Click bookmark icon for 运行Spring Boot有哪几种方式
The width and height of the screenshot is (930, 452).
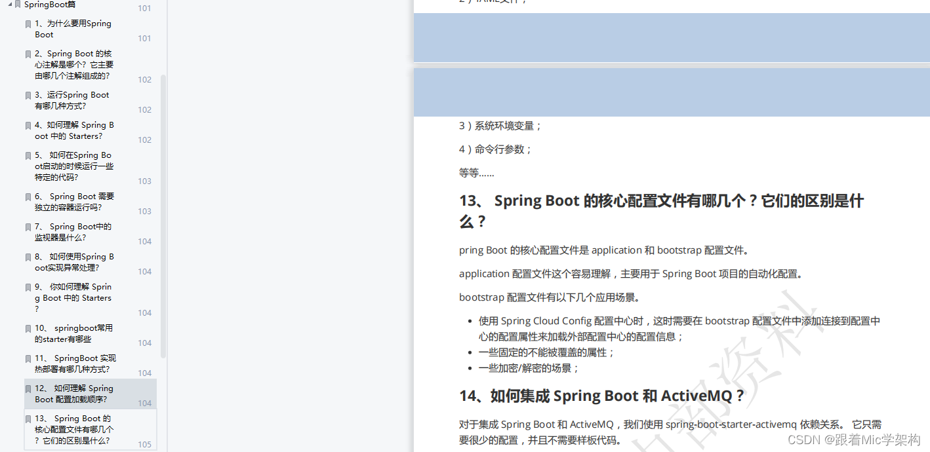(x=28, y=96)
